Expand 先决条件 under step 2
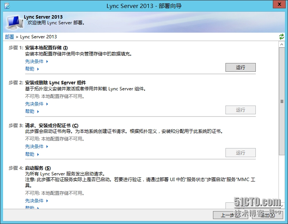Image resolution: width=288 pixels, height=224 pixels. pos(36,104)
